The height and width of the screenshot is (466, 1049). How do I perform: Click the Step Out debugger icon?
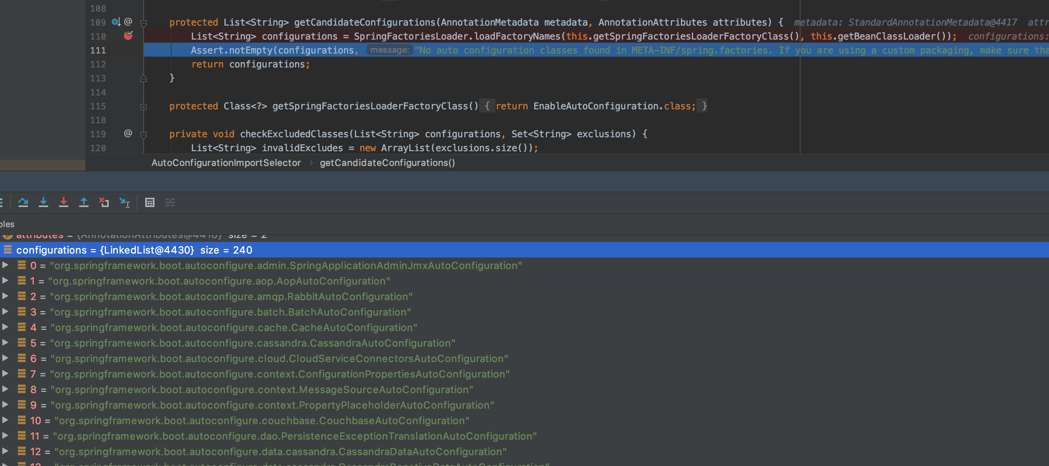[x=84, y=202]
